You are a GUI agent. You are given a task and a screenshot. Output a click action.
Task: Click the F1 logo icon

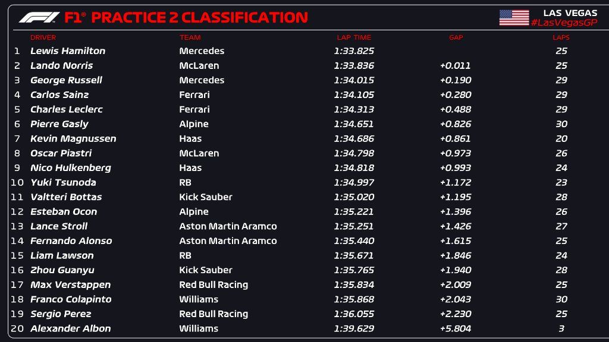pyautogui.click(x=39, y=17)
